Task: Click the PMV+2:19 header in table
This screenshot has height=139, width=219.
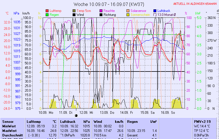Action: point(202,121)
